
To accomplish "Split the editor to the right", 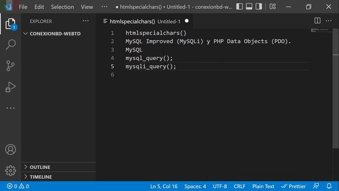I will [317, 21].
